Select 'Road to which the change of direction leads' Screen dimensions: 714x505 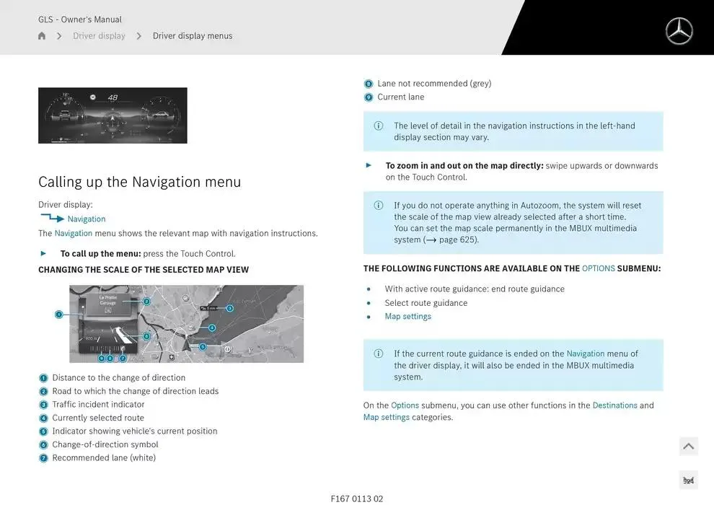point(136,391)
